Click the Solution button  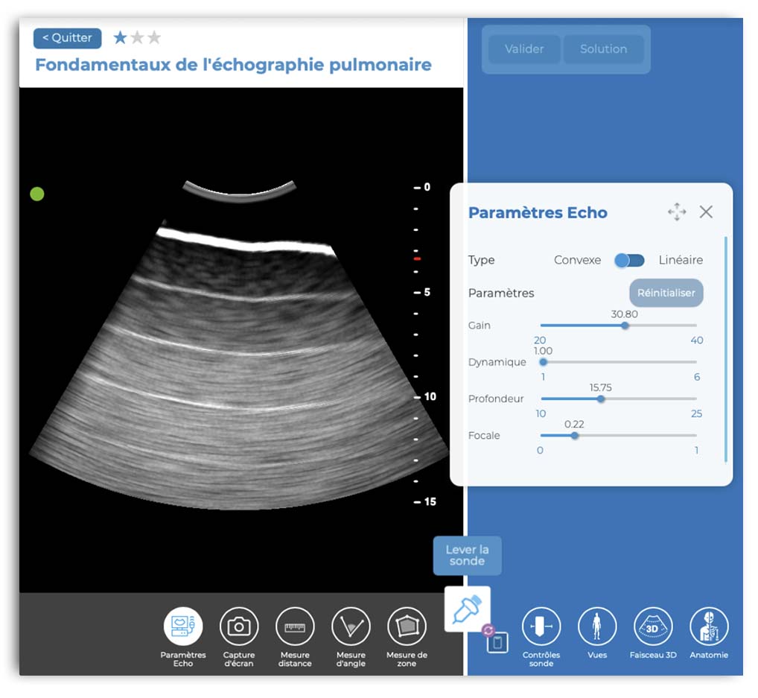click(603, 49)
